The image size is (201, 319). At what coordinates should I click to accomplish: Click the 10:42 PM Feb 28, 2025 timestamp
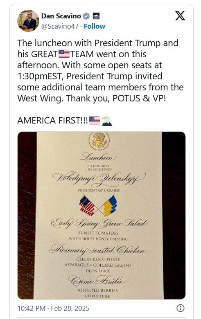click(x=53, y=308)
